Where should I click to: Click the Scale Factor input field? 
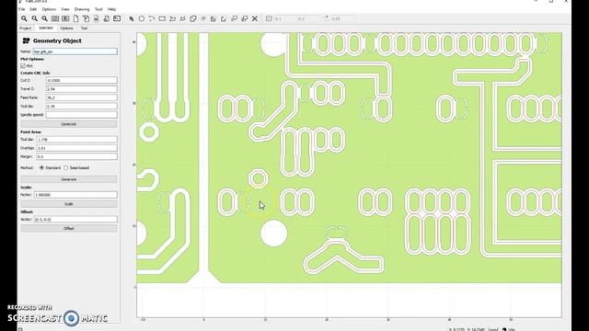pyautogui.click(x=75, y=195)
